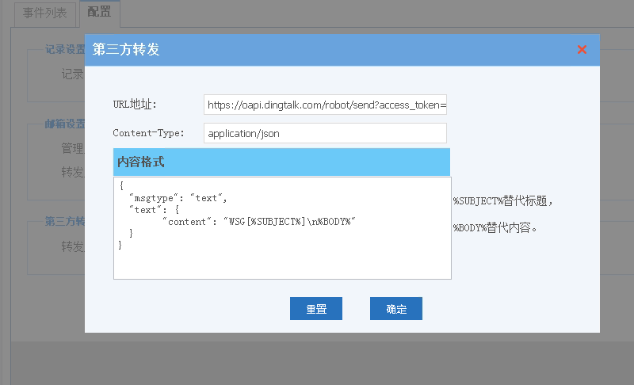Click the 重置 button
The image size is (634, 385).
point(315,309)
